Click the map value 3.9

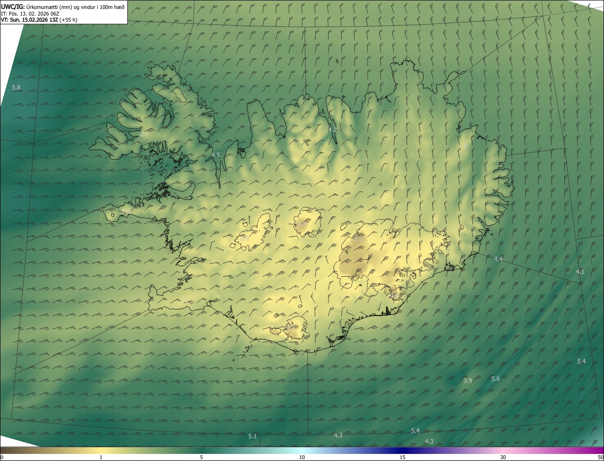click(468, 381)
